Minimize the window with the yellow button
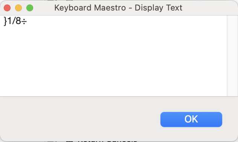 (x=18, y=8)
